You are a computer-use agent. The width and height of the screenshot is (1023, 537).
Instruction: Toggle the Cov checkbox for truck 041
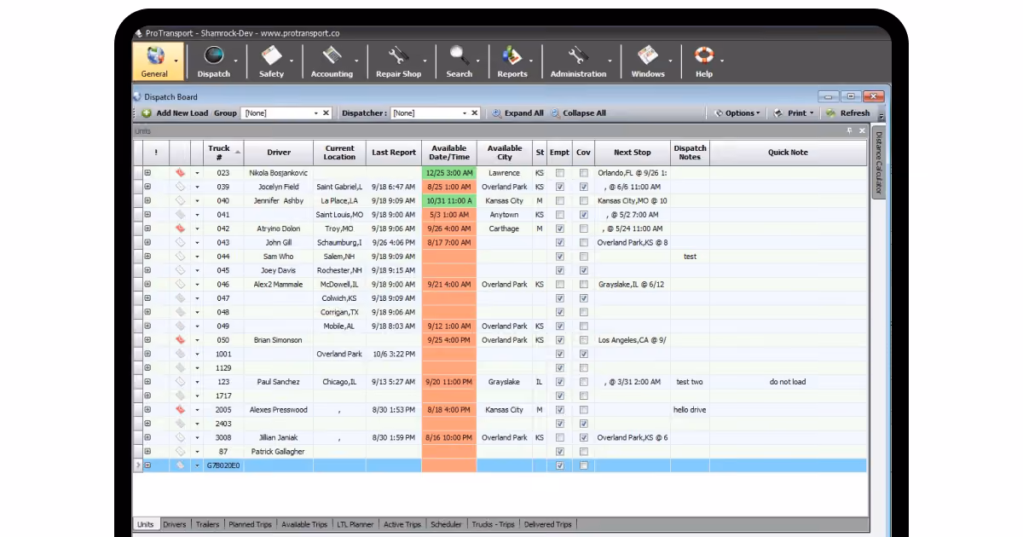(x=584, y=215)
